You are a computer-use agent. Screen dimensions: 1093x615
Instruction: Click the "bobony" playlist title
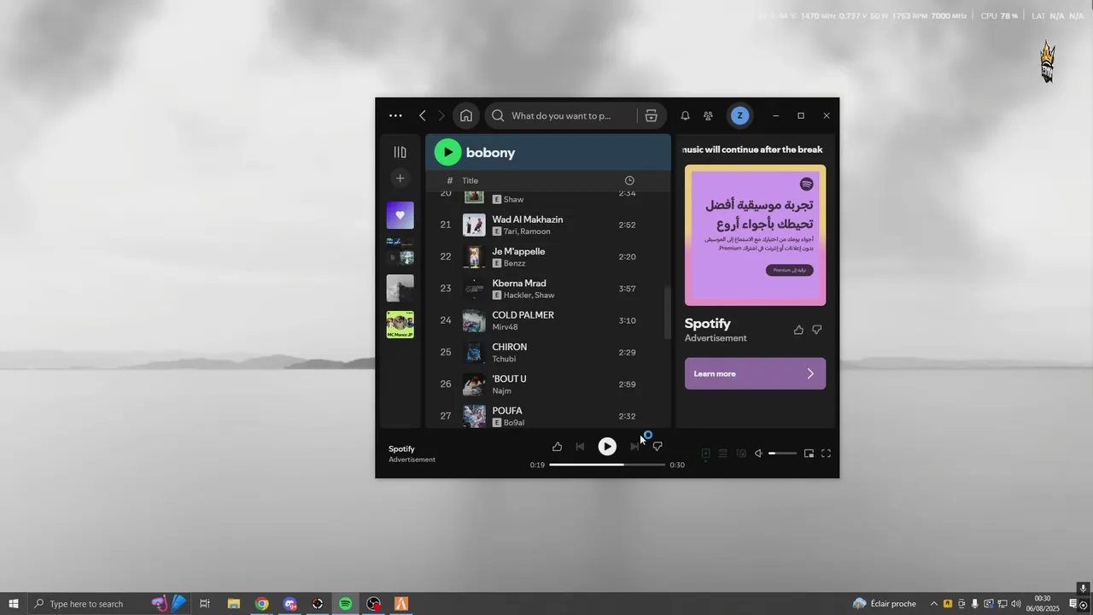[x=490, y=153]
